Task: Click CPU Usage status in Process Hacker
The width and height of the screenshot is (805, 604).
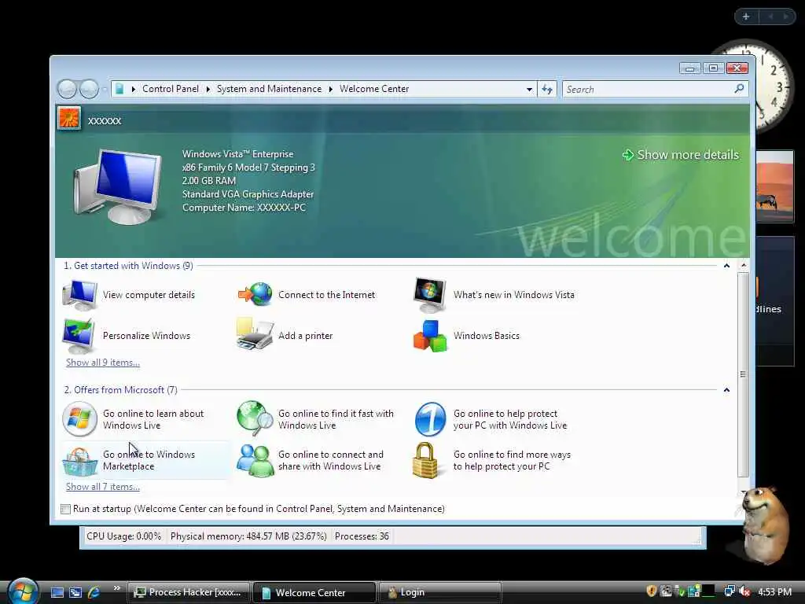Action: [123, 536]
